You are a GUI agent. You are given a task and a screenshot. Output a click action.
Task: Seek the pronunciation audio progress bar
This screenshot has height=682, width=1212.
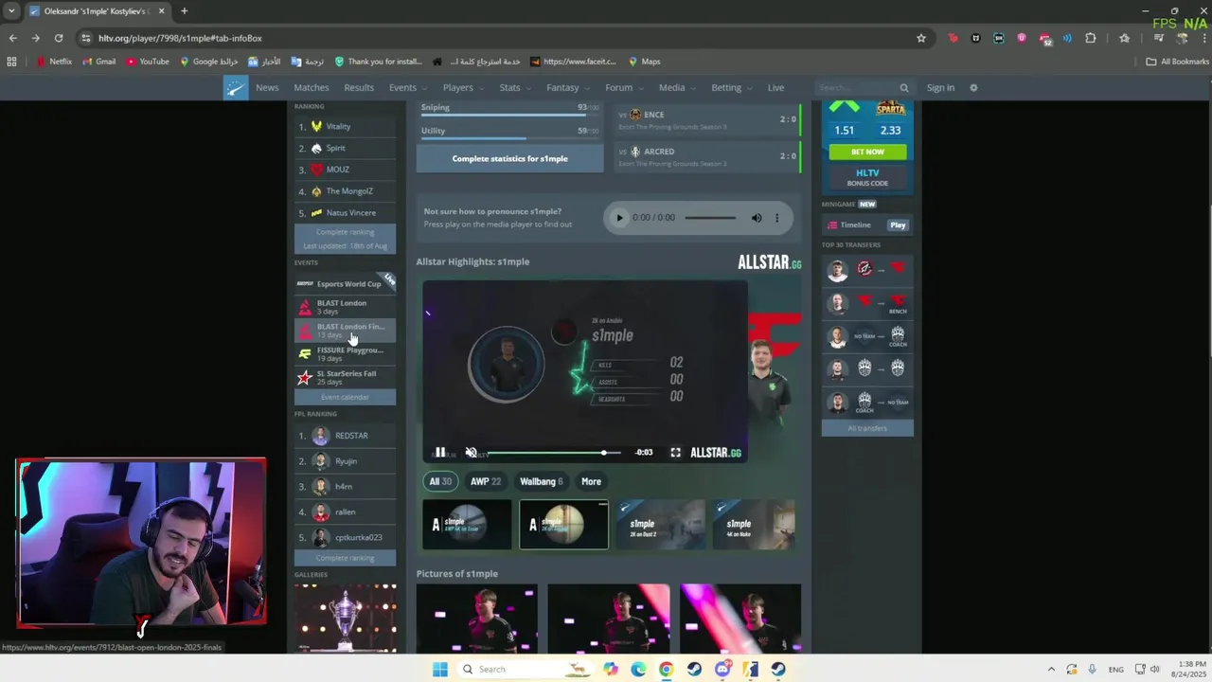710,218
